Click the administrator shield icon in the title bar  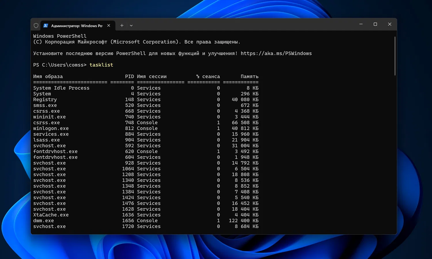(x=36, y=26)
